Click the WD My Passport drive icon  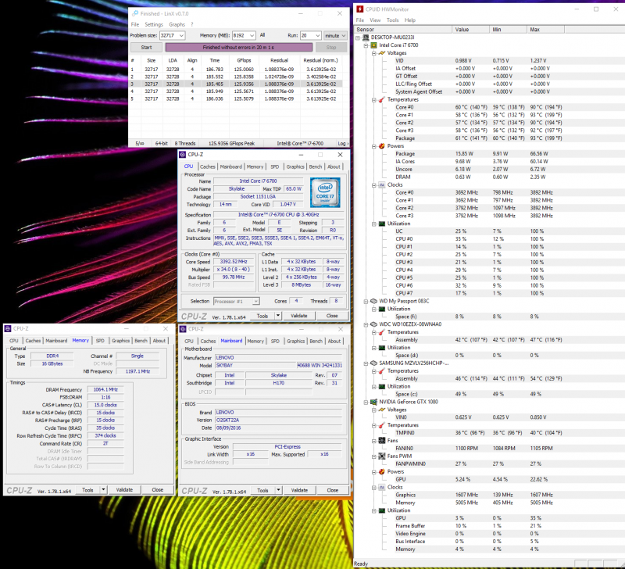click(374, 301)
